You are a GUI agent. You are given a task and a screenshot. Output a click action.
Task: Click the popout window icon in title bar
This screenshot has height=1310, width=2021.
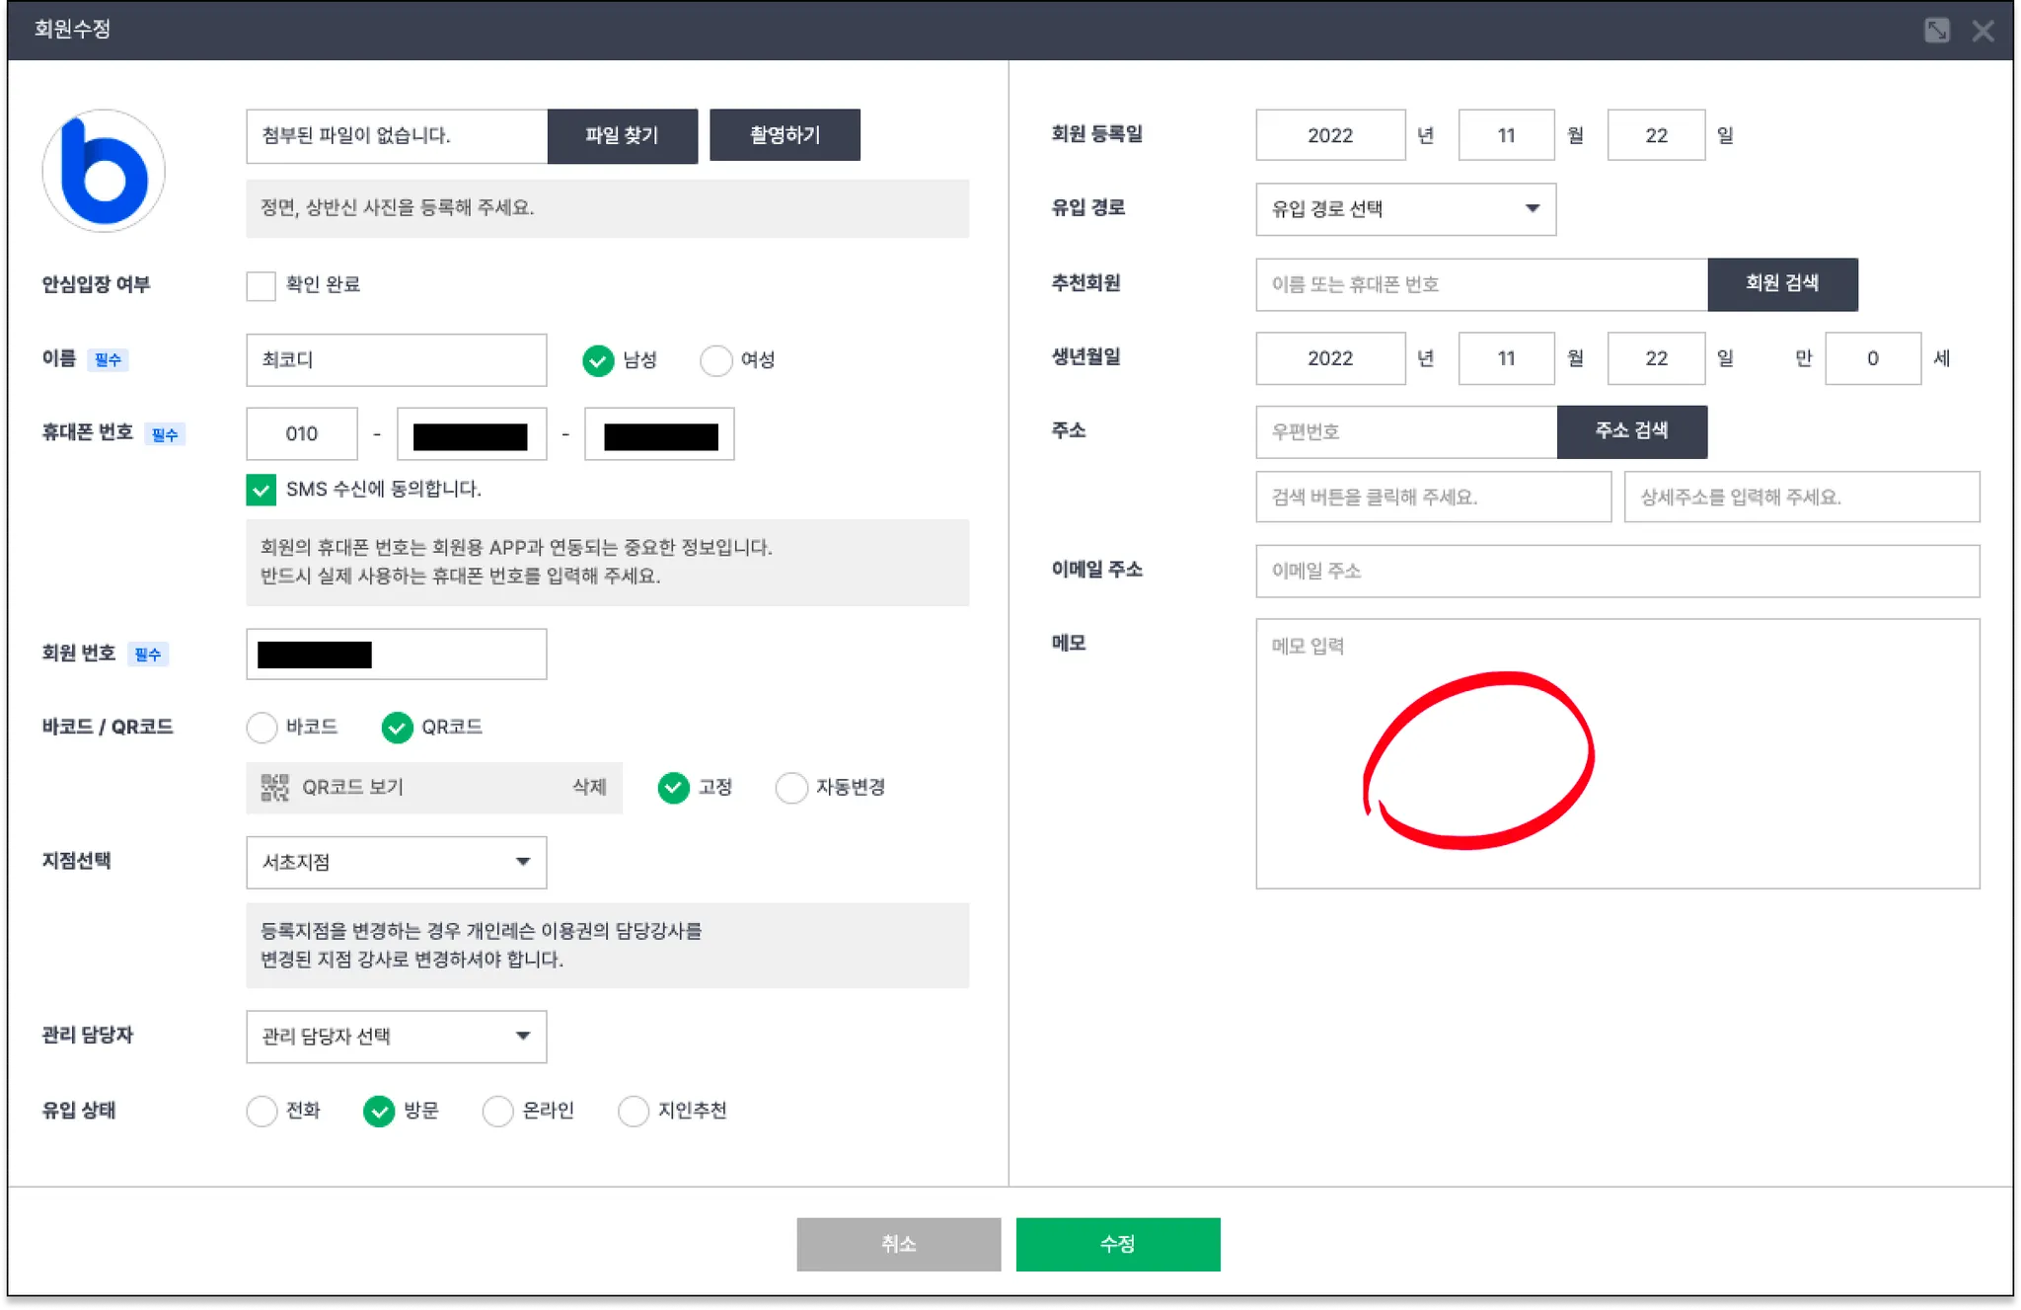(x=1936, y=31)
